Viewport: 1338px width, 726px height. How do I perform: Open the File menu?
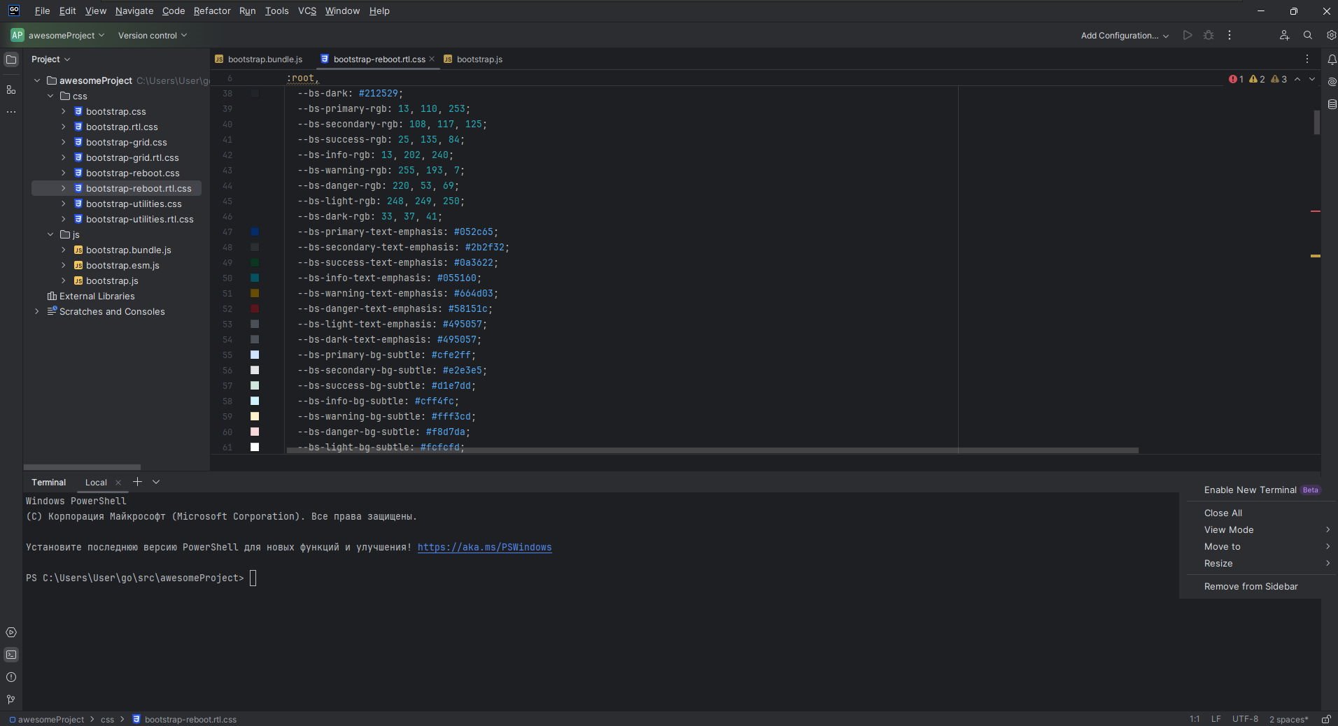[42, 10]
